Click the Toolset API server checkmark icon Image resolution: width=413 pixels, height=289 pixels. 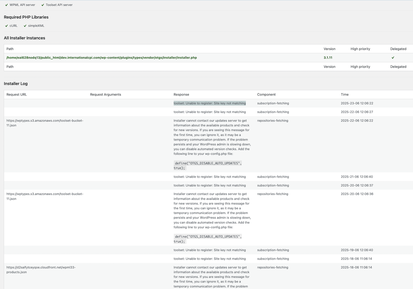[43, 5]
